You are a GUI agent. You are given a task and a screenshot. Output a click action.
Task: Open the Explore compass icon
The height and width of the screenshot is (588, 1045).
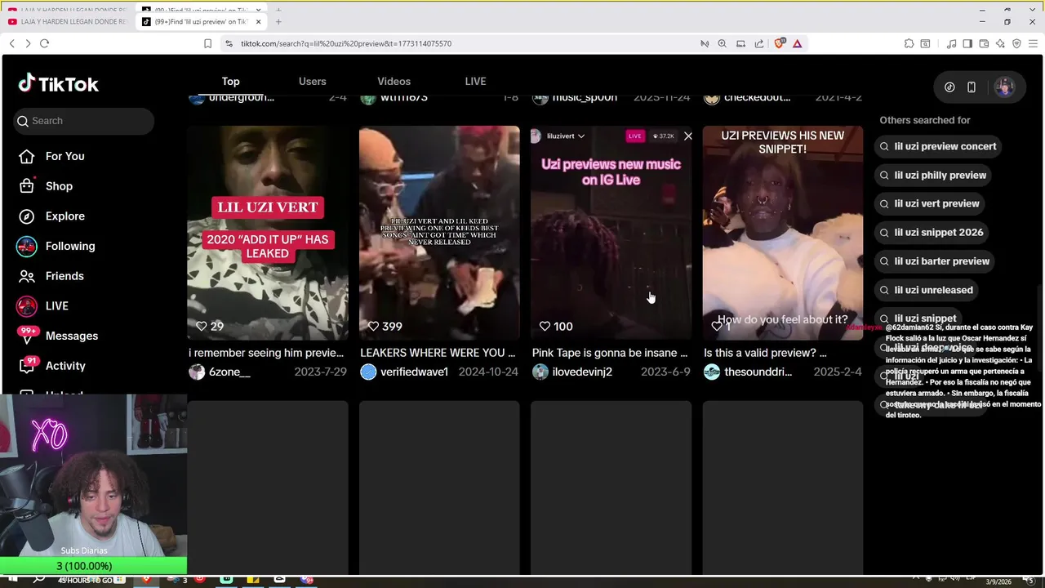click(x=27, y=216)
